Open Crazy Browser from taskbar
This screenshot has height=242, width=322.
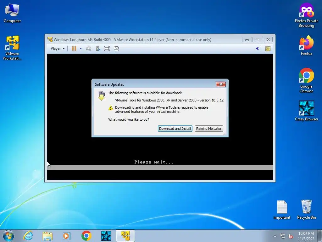106,236
